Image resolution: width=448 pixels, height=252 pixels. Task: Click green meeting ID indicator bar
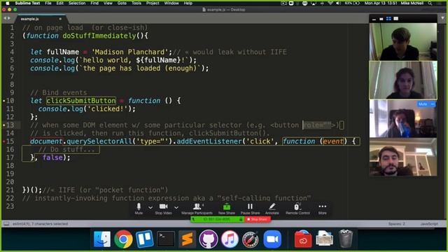pyautogui.click(x=218, y=219)
